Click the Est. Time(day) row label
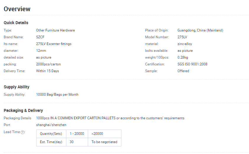This screenshot has width=249, height=154. coord(51,142)
